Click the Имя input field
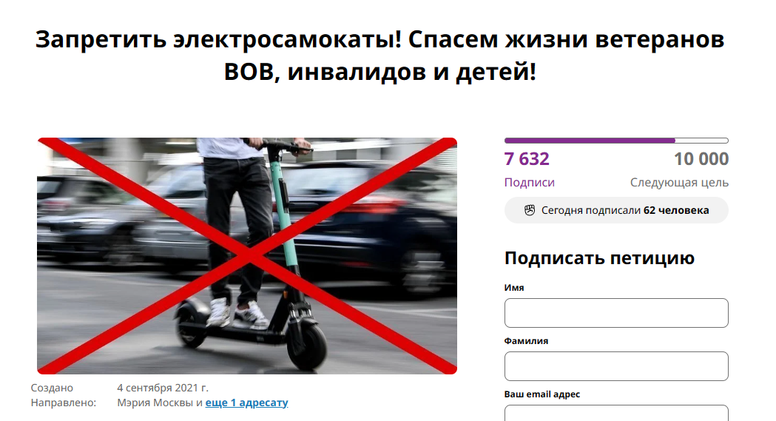The image size is (776, 421). (616, 313)
